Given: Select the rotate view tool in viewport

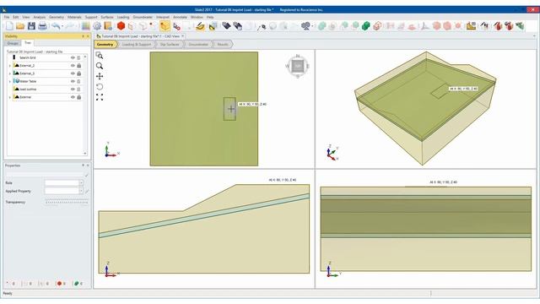Looking at the screenshot, I should (x=100, y=86).
